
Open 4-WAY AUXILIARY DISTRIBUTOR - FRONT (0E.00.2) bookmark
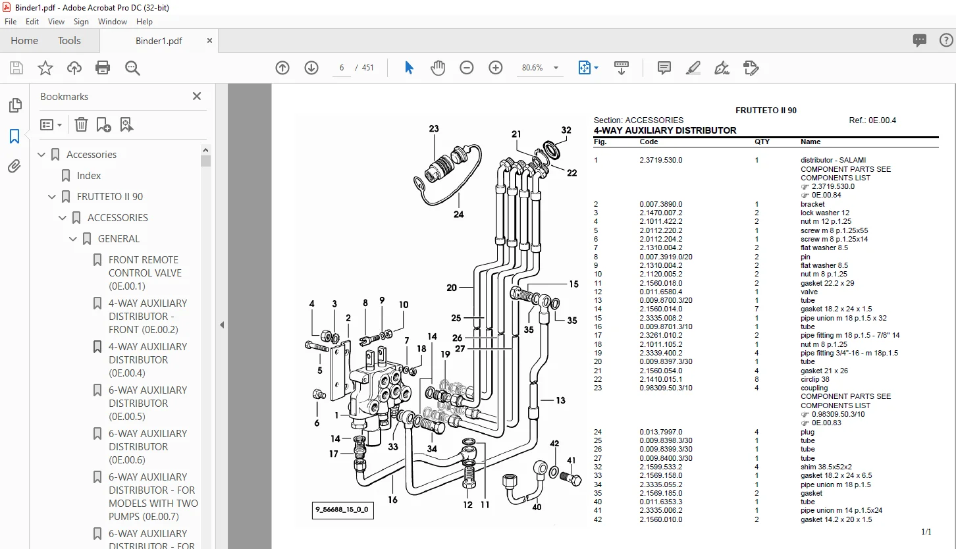pyautogui.click(x=147, y=317)
